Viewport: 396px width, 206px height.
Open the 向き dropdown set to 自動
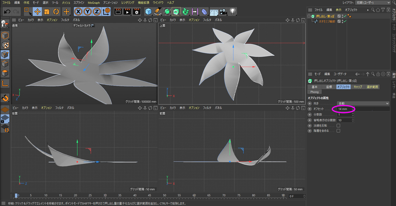click(363, 103)
